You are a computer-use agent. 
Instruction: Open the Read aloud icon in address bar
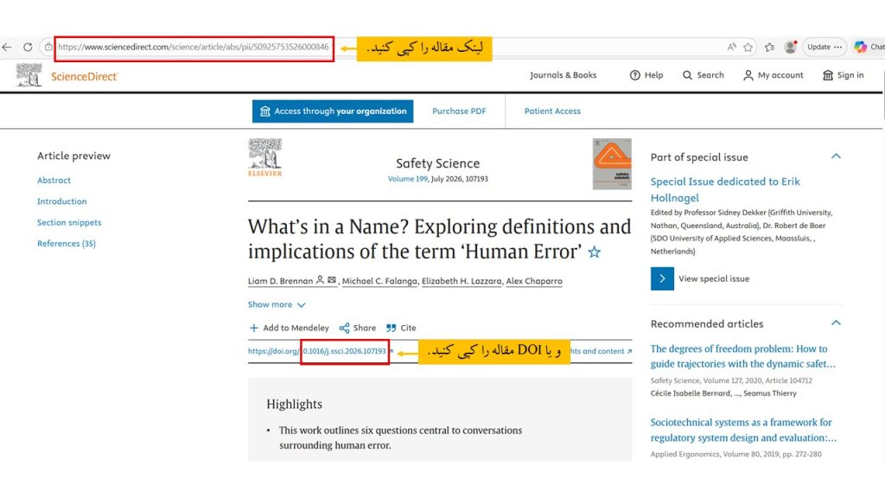(x=731, y=47)
